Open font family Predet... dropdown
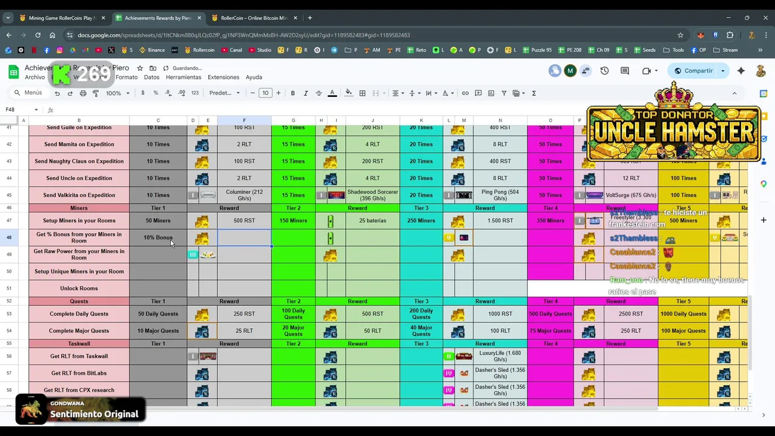This screenshot has height=436, width=775. pyautogui.click(x=225, y=93)
